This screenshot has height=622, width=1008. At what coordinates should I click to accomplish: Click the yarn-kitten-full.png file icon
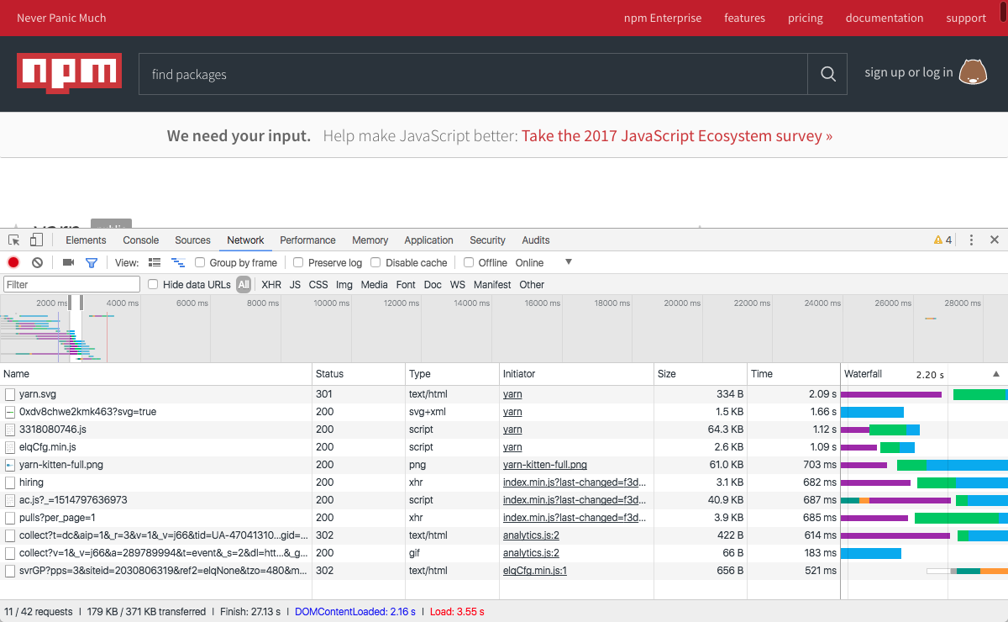pyautogui.click(x=10, y=465)
